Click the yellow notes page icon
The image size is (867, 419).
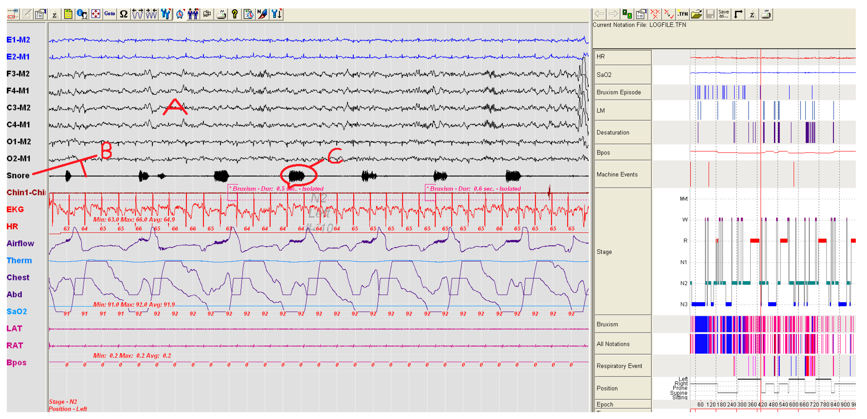[x=68, y=14]
